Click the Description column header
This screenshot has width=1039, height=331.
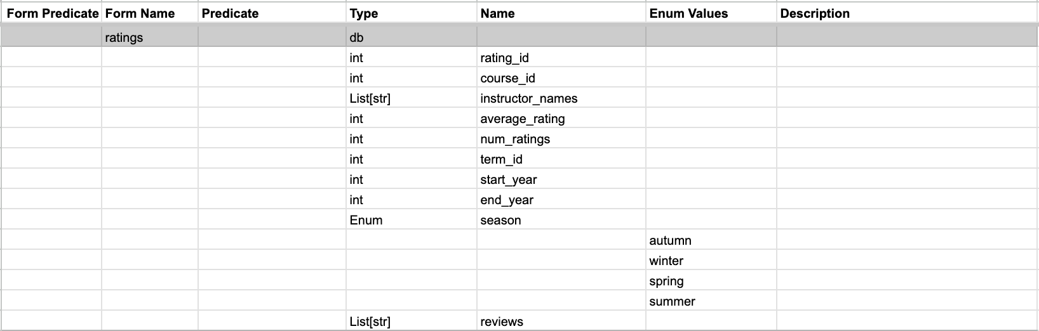pyautogui.click(x=815, y=13)
